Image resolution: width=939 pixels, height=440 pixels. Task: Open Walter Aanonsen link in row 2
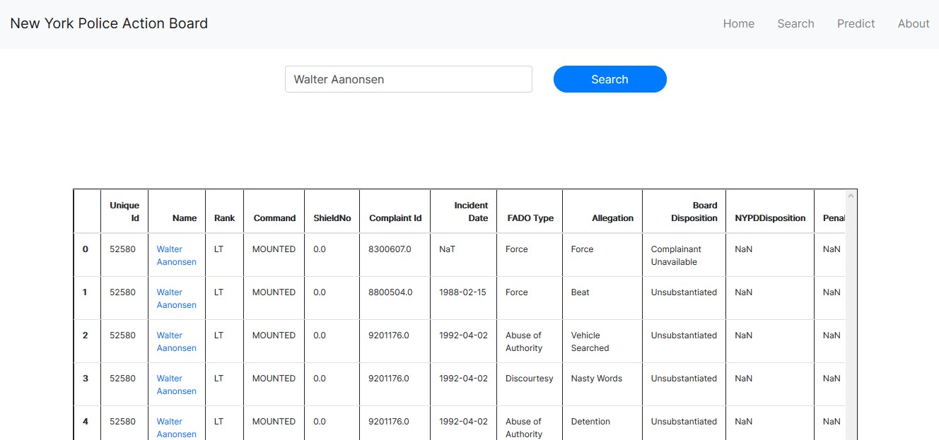[x=177, y=341]
